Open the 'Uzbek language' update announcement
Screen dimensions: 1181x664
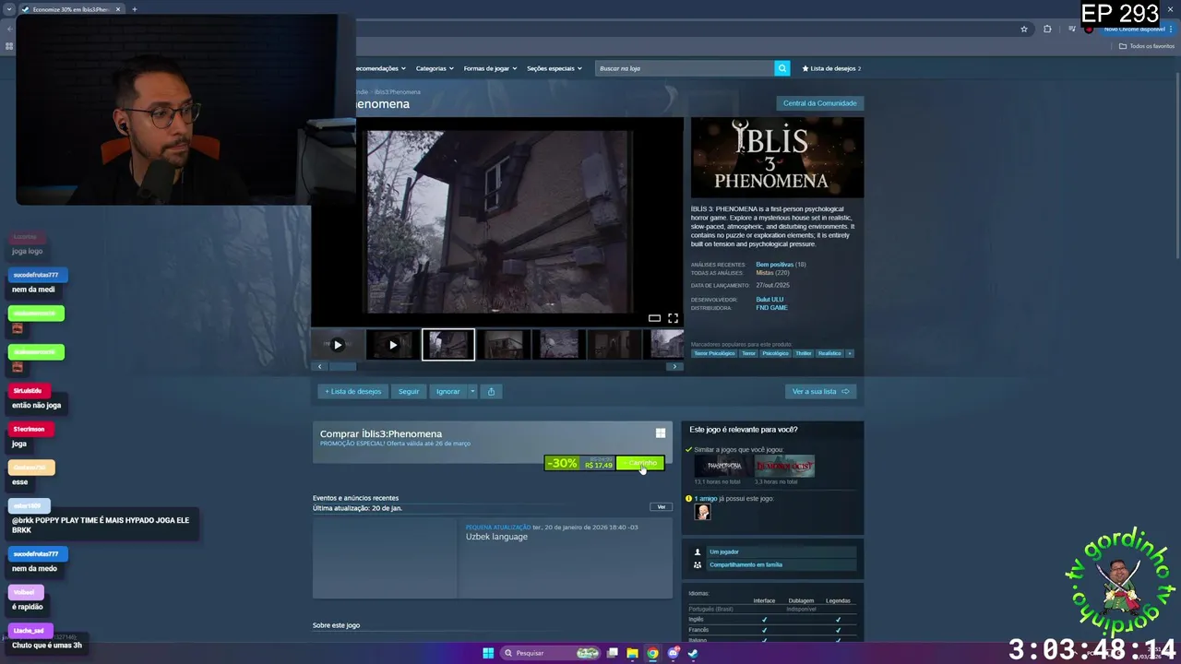pyautogui.click(x=496, y=537)
